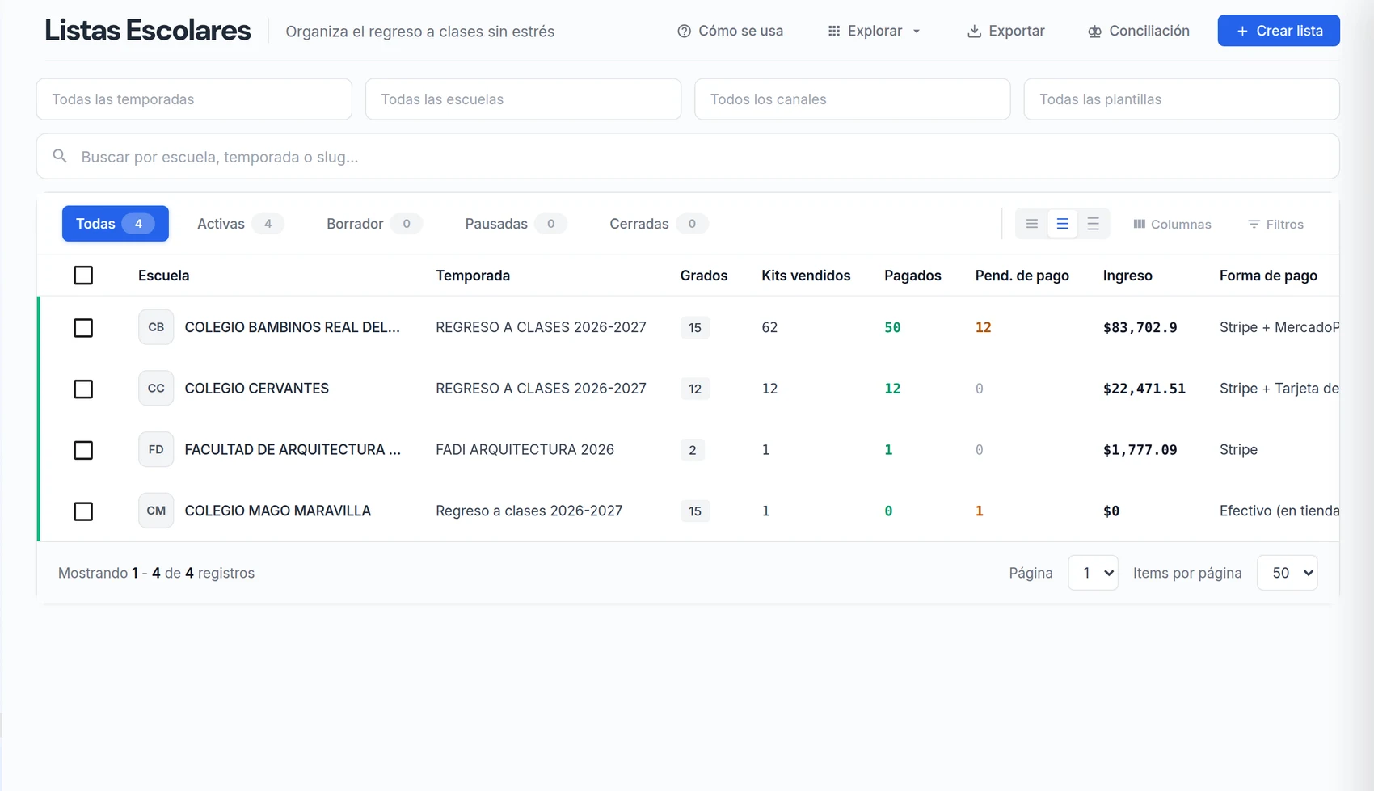Image resolution: width=1374 pixels, height=791 pixels.
Task: Open Filtros panel
Action: [1276, 224]
